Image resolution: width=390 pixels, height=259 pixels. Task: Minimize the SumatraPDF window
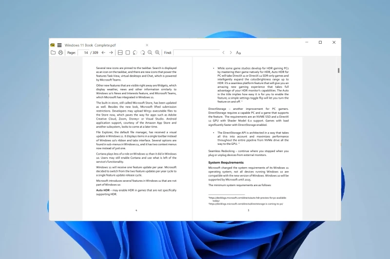point(307,42)
